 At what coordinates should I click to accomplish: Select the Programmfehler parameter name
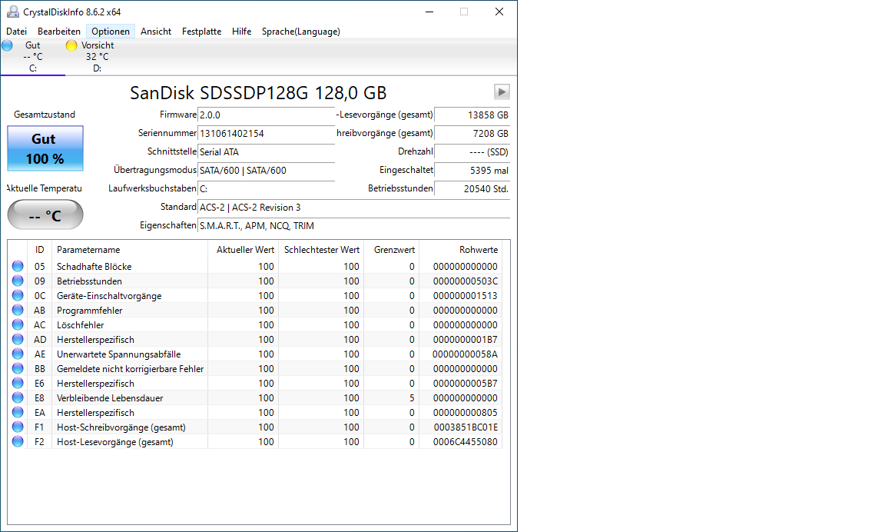click(90, 311)
